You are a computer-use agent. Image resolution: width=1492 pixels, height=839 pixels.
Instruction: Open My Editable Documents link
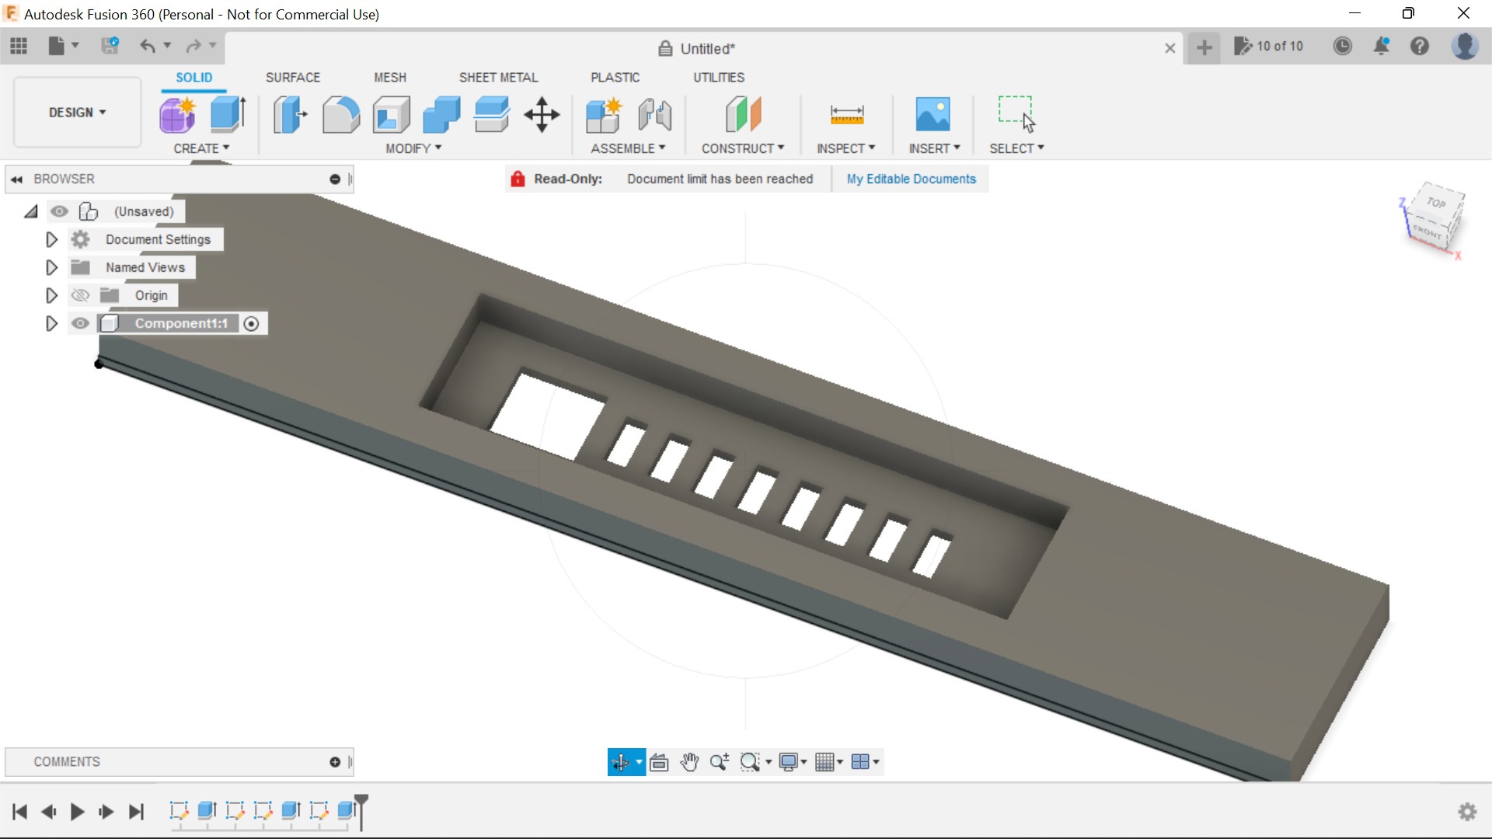911,179
